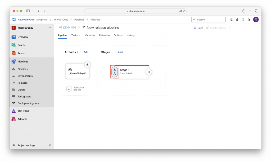Open a new Safari tab
The image size is (271, 162).
(x=250, y=11)
